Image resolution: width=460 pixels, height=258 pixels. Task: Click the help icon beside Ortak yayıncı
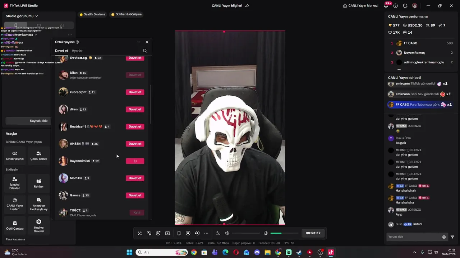77,42
